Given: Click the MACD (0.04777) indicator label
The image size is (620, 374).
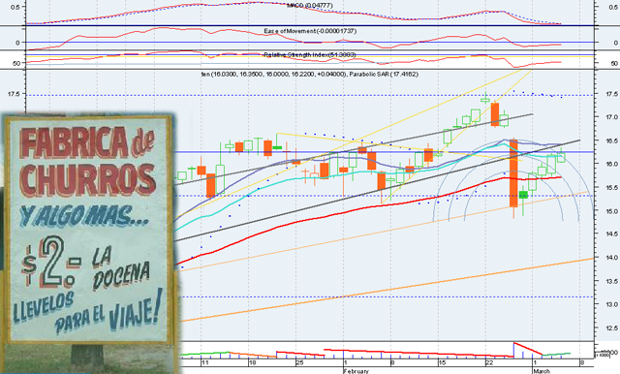Looking at the screenshot, I should pyautogui.click(x=310, y=6).
